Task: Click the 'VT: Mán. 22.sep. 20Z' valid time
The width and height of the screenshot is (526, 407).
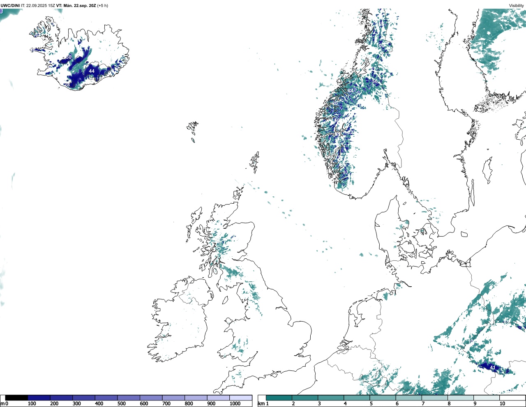Action: 76,6
